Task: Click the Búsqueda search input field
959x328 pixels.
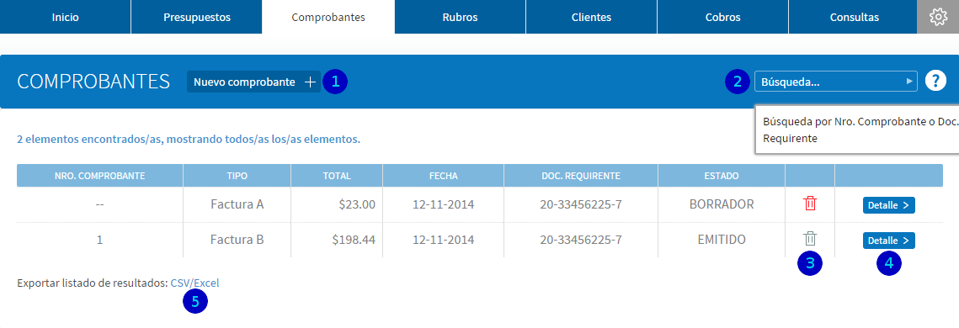Action: click(836, 82)
